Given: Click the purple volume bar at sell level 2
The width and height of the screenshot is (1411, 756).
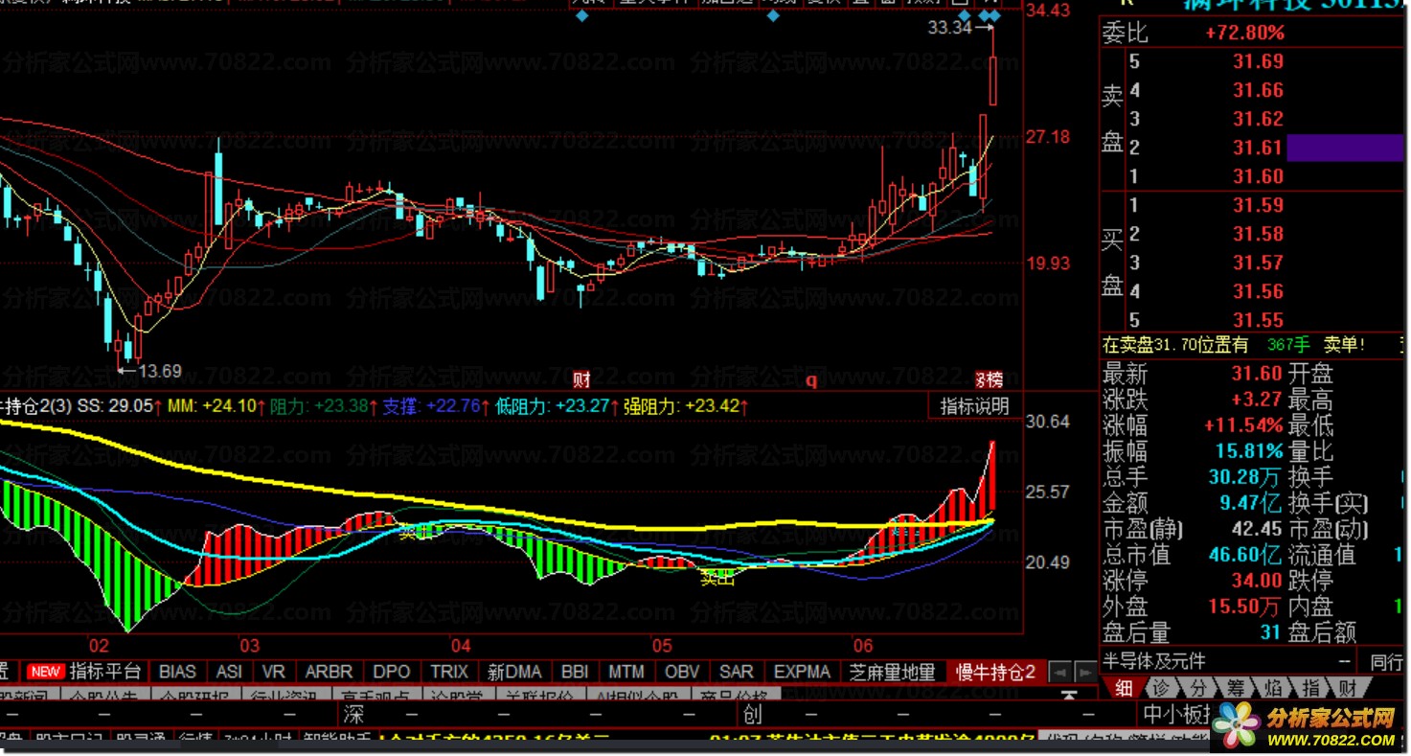Looking at the screenshot, I should pos(1346,148).
